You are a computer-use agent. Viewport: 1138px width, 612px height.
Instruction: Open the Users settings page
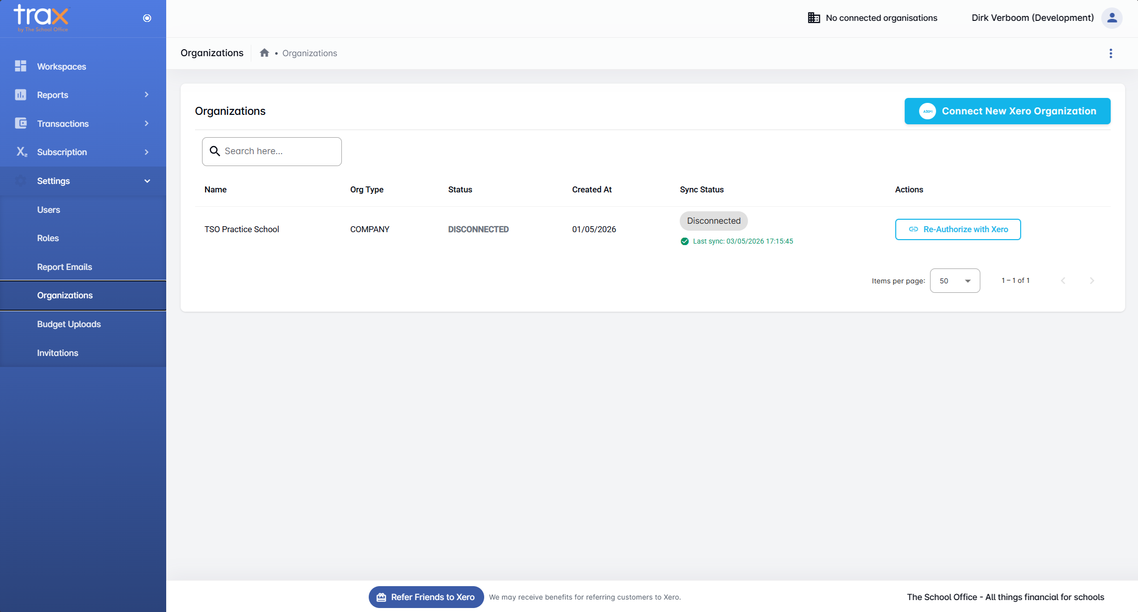point(83,210)
